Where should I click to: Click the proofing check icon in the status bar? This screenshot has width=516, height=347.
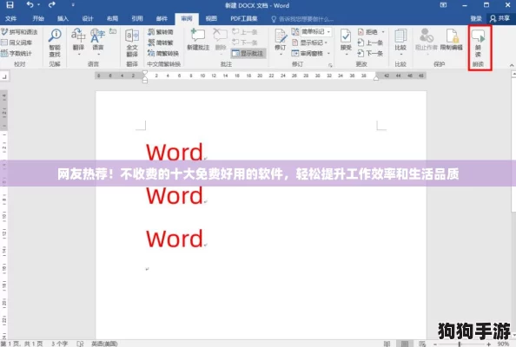80,344
